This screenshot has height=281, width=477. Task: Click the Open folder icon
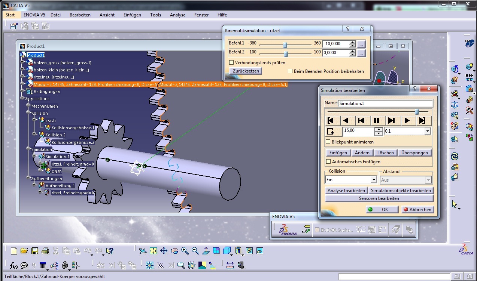click(x=24, y=251)
